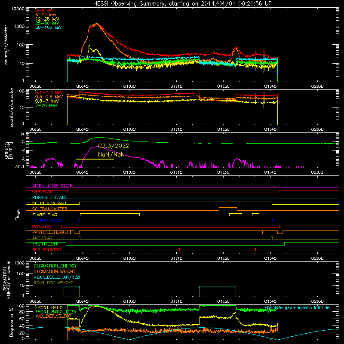This screenshot has width=344, height=344.
Task: Click the transmitter-on pulse on SC_TRANSMITTER line
Action: (x=228, y=209)
